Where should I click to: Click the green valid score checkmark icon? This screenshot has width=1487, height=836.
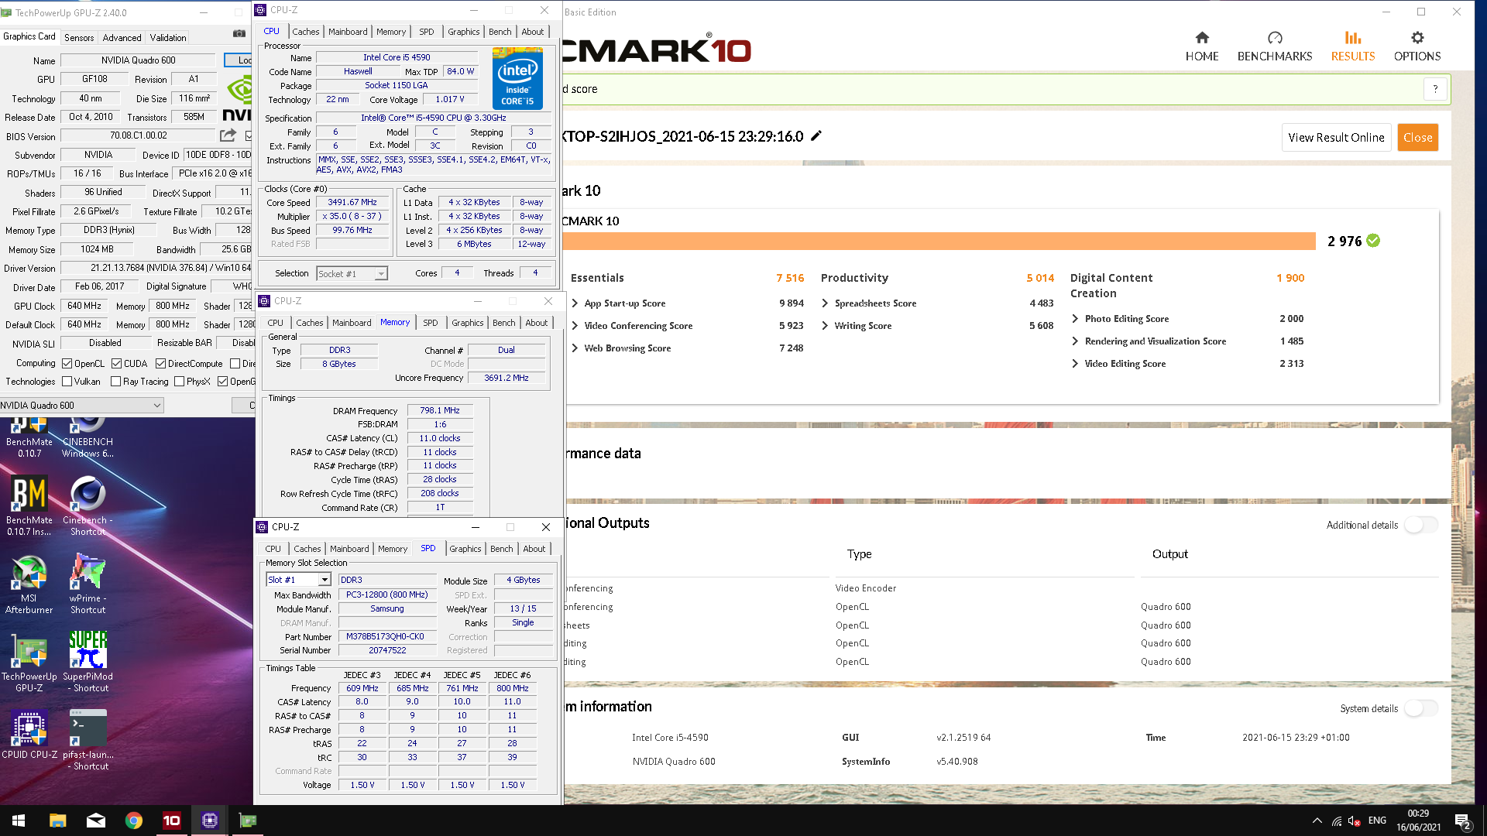(x=1373, y=241)
